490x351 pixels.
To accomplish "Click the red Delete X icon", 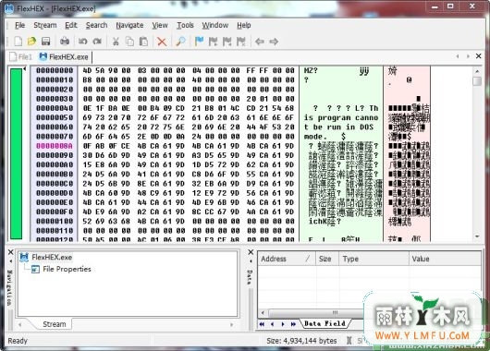I will tap(162, 42).
